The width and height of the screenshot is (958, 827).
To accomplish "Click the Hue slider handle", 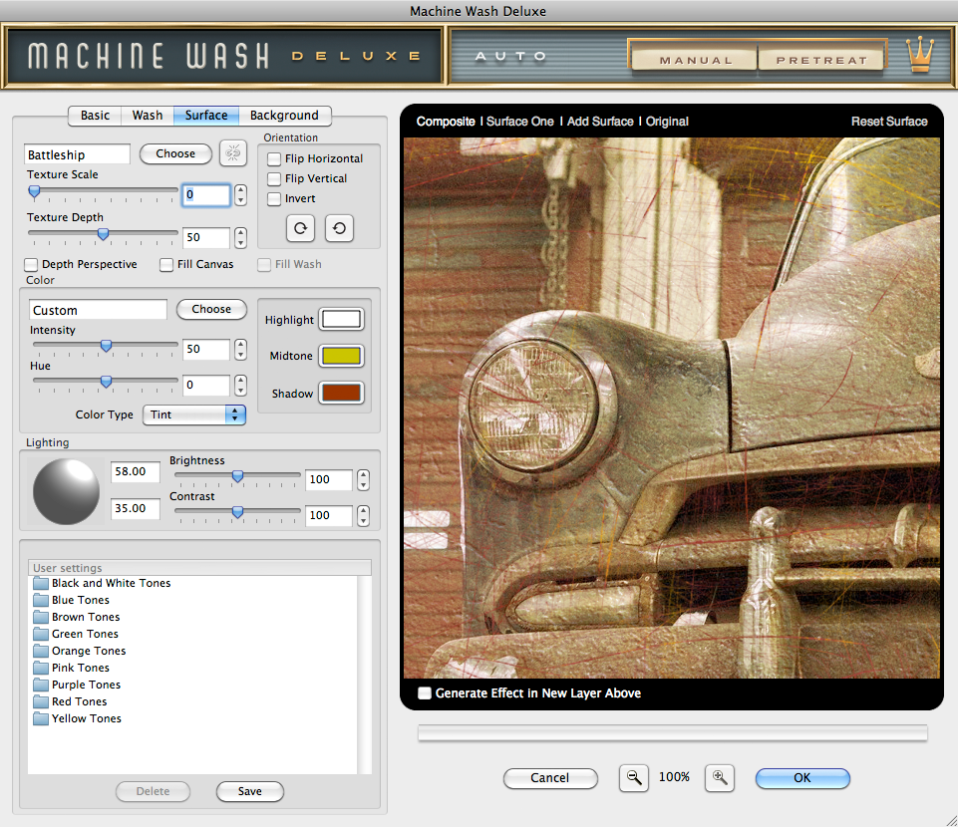I will click(x=107, y=382).
